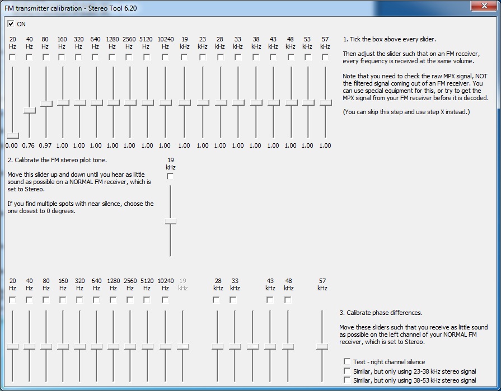Image resolution: width=501 pixels, height=391 pixels.
Task: Click the 0.76 value under 40 Hz
Action: tap(28, 145)
